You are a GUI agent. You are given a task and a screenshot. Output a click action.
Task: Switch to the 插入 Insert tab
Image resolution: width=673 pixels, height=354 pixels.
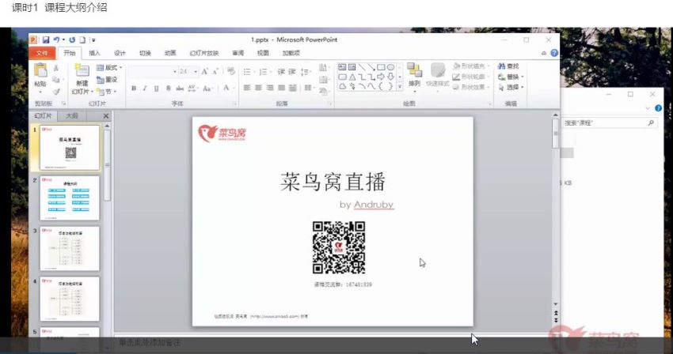(x=94, y=53)
